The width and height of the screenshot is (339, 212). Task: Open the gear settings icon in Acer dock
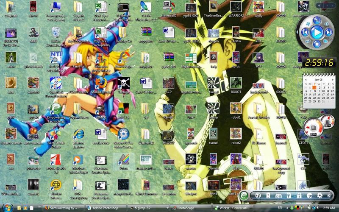click(x=320, y=196)
